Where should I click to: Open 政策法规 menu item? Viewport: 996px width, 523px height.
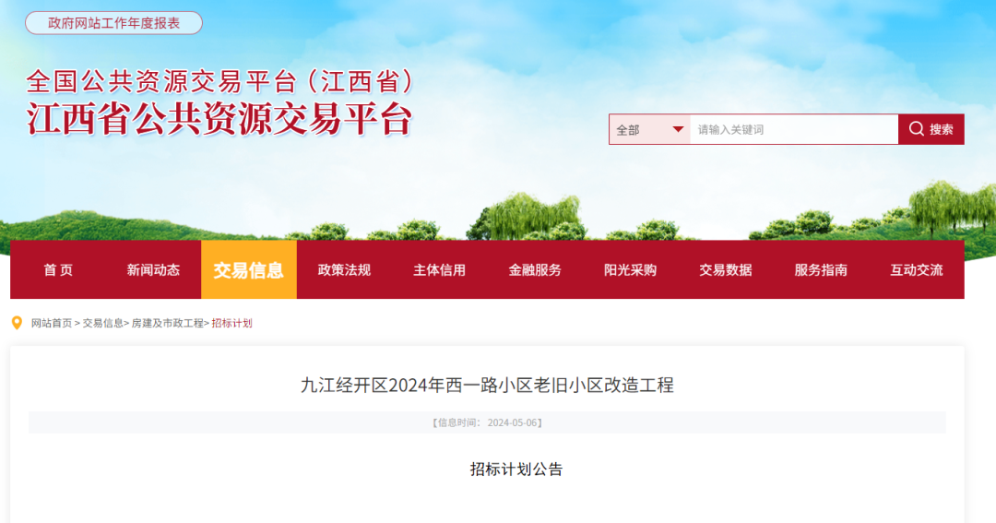344,270
